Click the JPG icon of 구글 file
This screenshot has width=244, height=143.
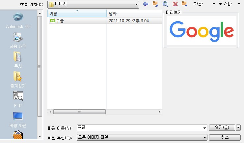[52, 20]
